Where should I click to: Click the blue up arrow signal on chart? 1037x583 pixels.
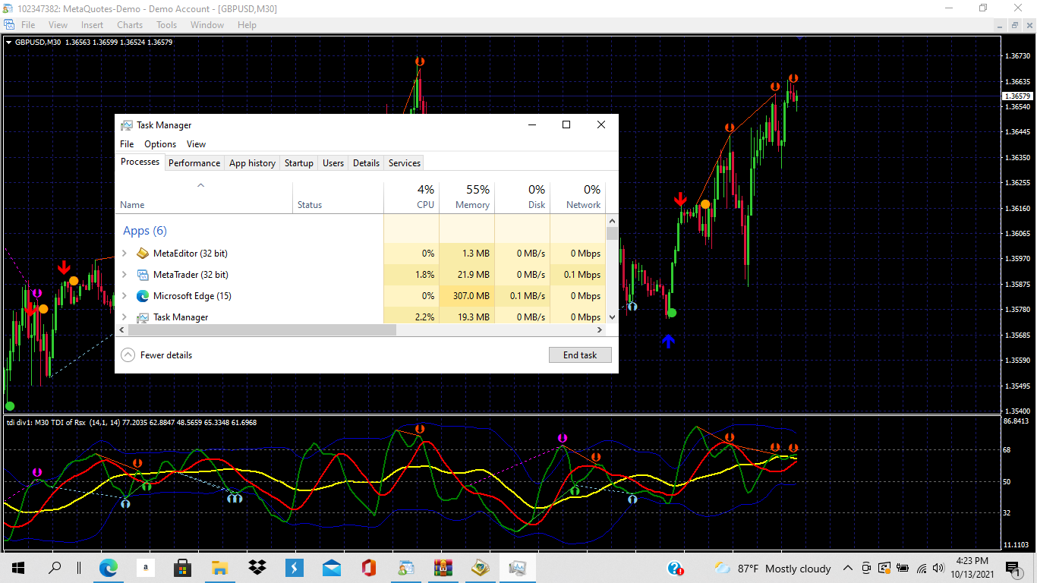pyautogui.click(x=668, y=342)
